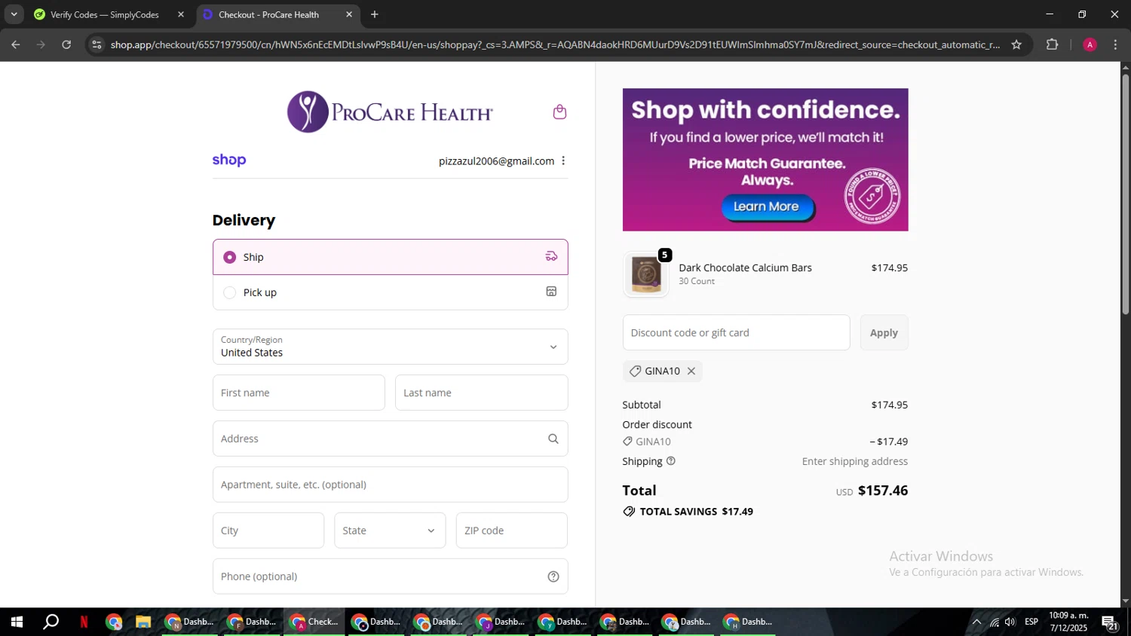Bookmark this page with the star icon
Viewport: 1131px width, 636px height.
pos(1016,44)
